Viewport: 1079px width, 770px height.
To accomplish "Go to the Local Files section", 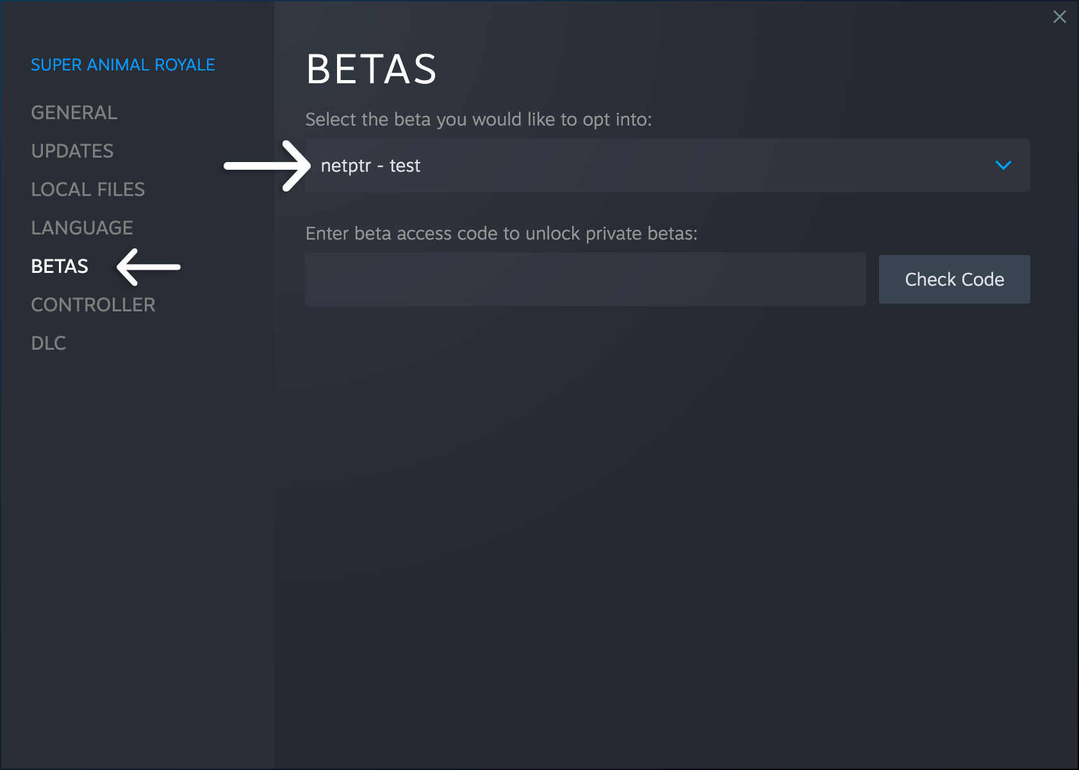I will [x=88, y=190].
